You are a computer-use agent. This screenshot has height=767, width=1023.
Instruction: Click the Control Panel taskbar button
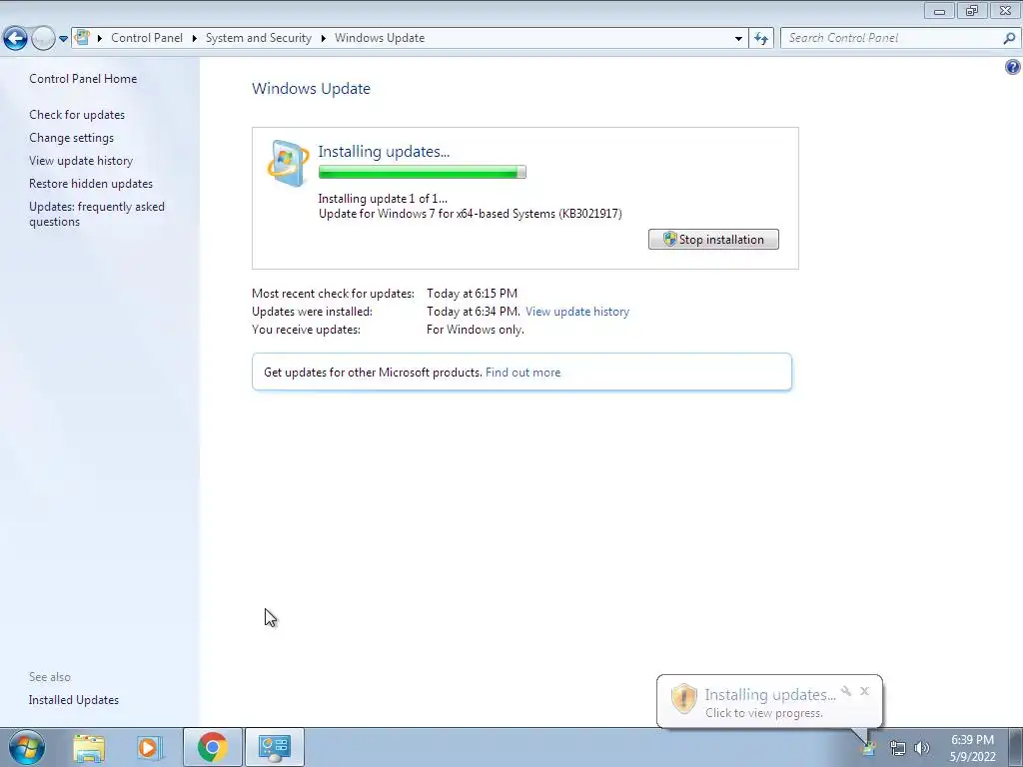pyautogui.click(x=275, y=747)
